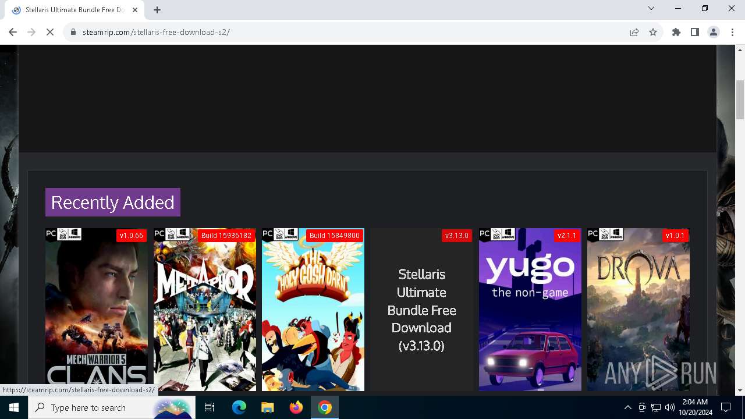
Task: Open volume control tray icon
Action: point(669,407)
